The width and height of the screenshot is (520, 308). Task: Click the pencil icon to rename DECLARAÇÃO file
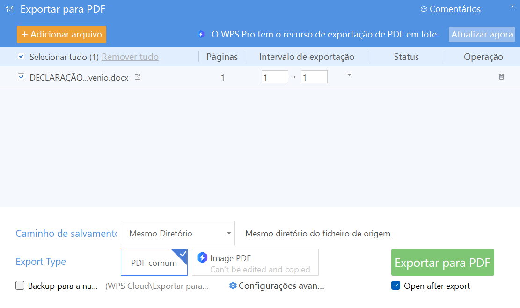coord(138,77)
